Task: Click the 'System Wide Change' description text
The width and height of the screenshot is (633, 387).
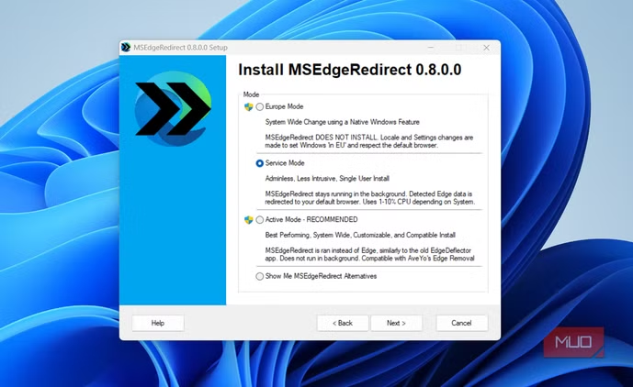Action: [329, 121]
